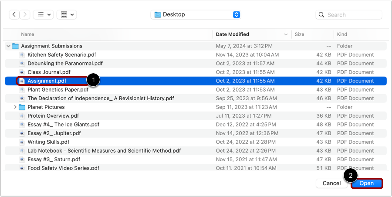Click the Writing Skills.pdf file icon
This screenshot has width=392, height=197.
(x=22, y=142)
